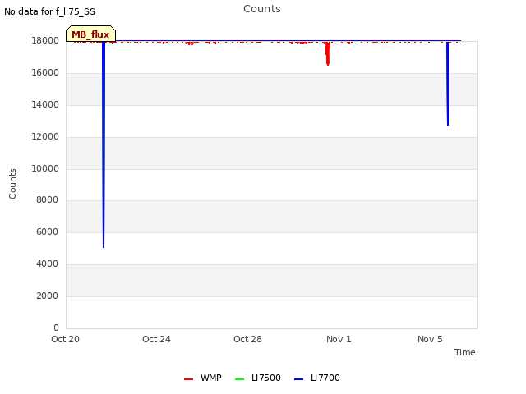Click the Nov 1 x-axis label
Viewport: 526px width, 394px height.
(x=339, y=339)
